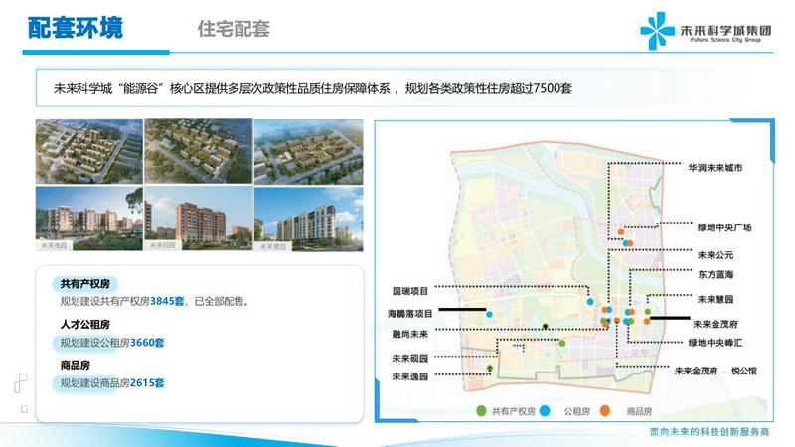Viewport: 795px width, 447px height.
Task: Click the 面向未来的科技创新服务商 footer slogan
Action: [710, 432]
